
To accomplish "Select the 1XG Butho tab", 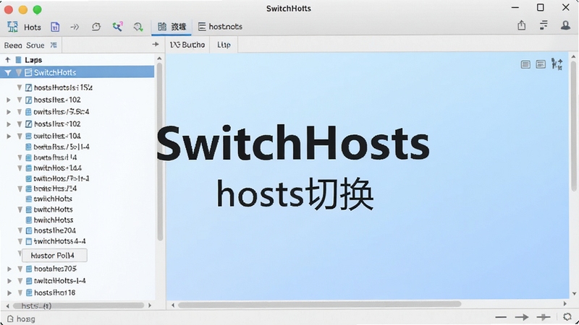I will pos(187,45).
